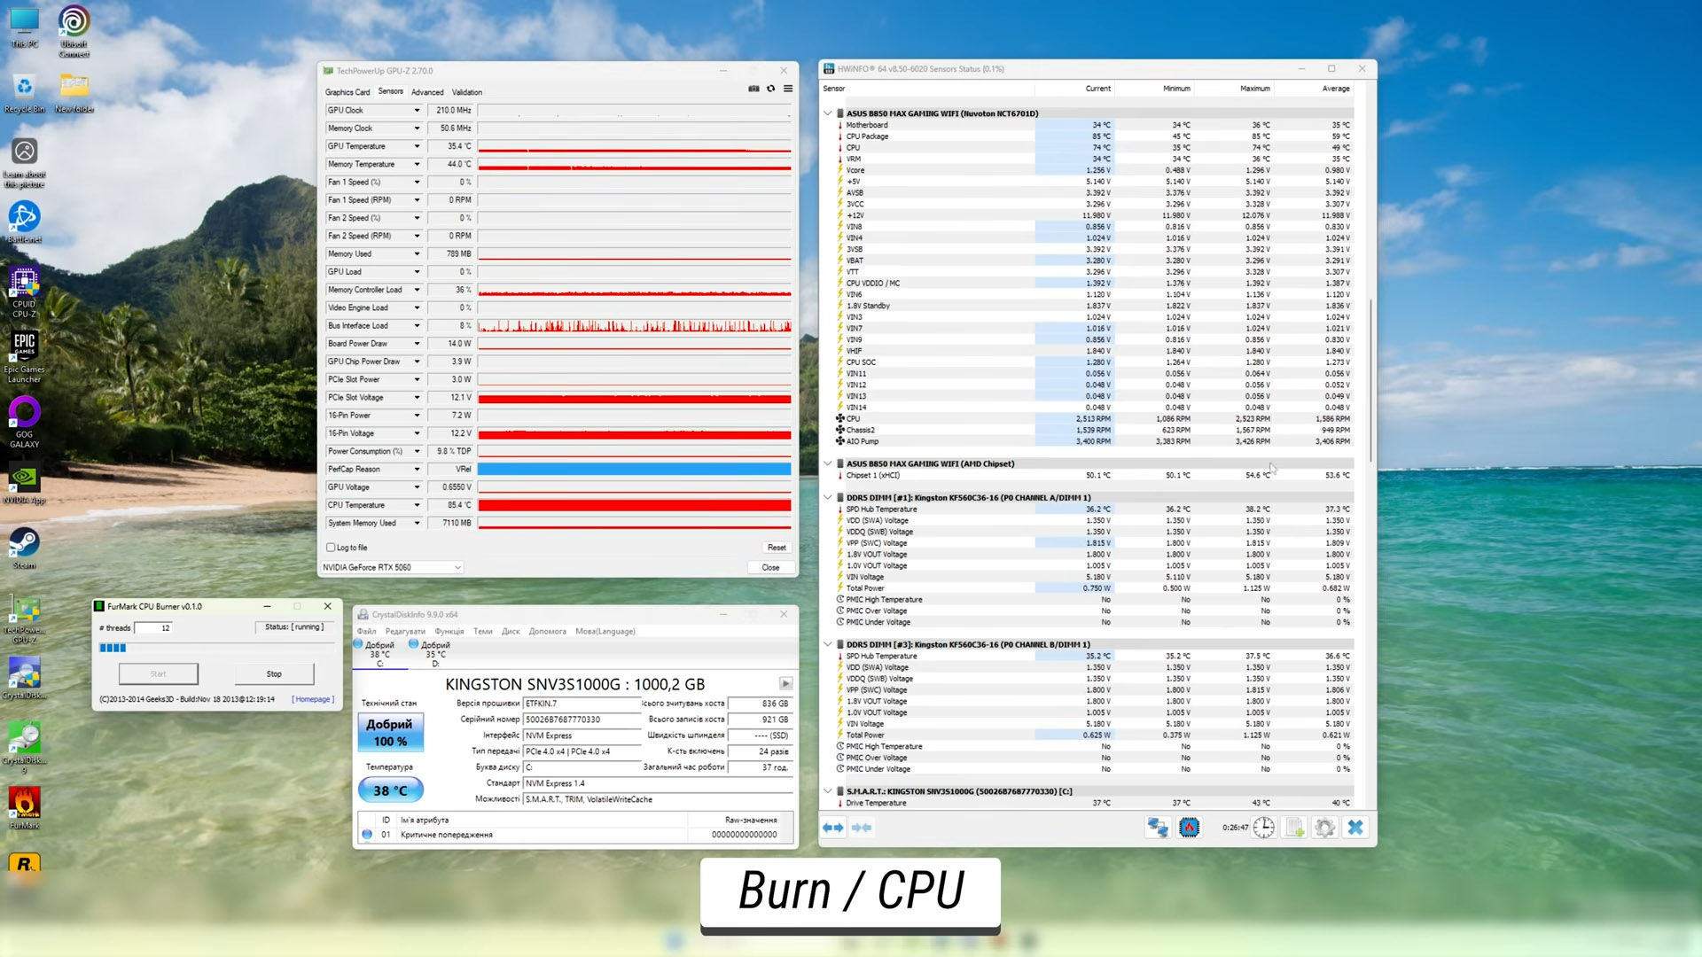Switch to the Advanced tab in GPU-Z
The width and height of the screenshot is (1702, 957).
coord(427,92)
